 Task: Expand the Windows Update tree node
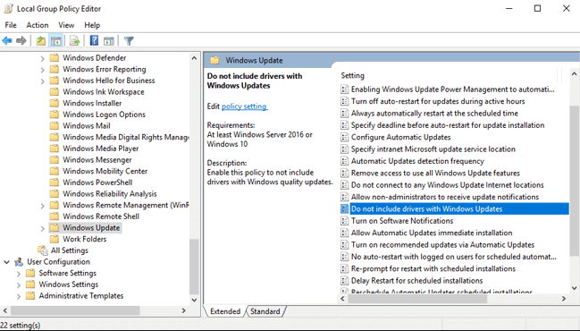[43, 228]
